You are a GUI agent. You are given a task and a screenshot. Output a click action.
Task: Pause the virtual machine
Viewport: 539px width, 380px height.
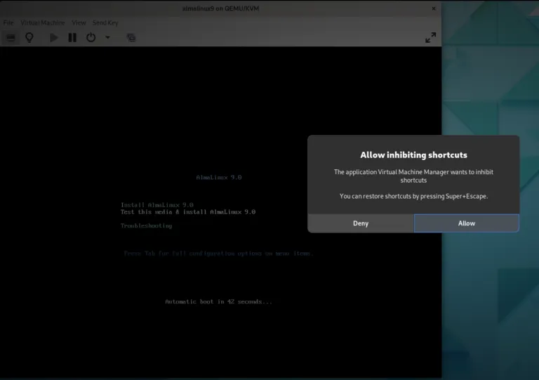pos(72,37)
